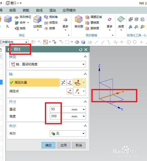
Task: Click the snap point circle-center icon
Action: click(129, 42)
